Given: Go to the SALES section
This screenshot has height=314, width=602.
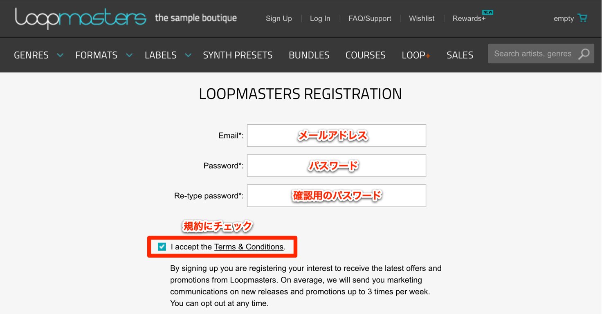Looking at the screenshot, I should (460, 55).
